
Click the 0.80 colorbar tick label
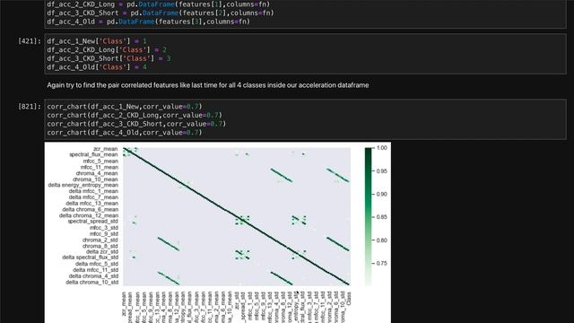tap(382, 240)
